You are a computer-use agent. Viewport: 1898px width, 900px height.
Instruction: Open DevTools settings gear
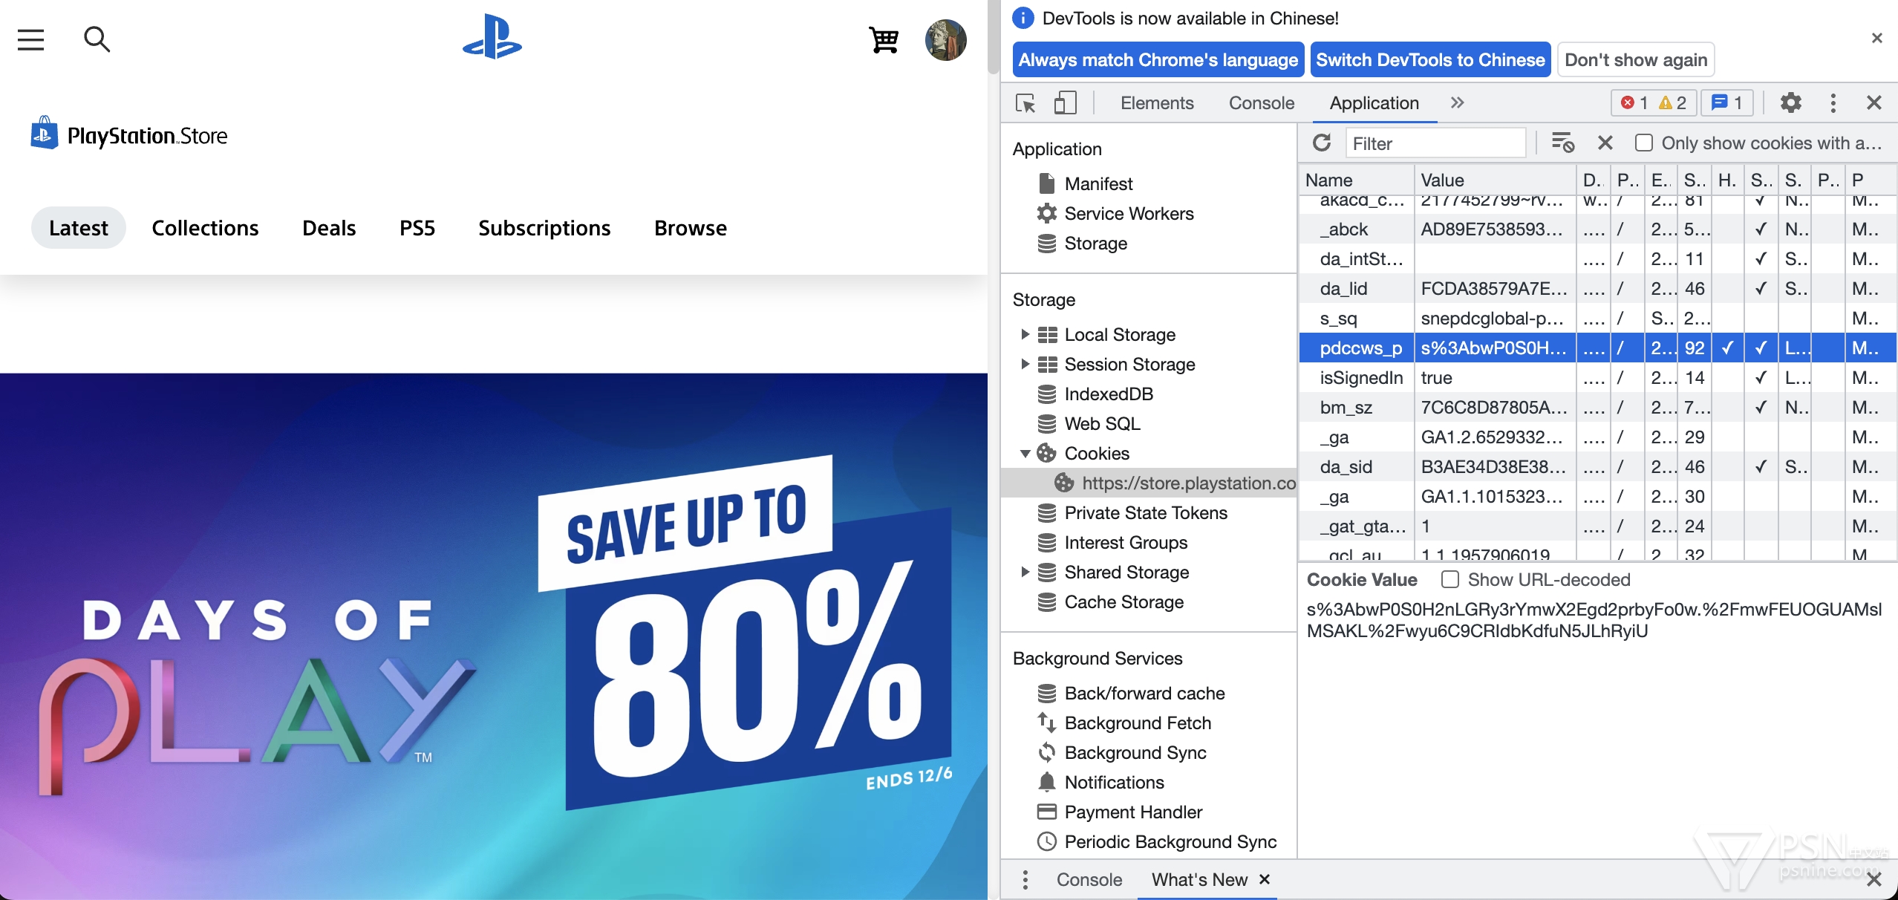pos(1791,102)
